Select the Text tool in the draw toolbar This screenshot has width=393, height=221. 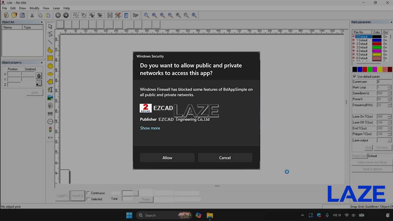tap(50, 90)
